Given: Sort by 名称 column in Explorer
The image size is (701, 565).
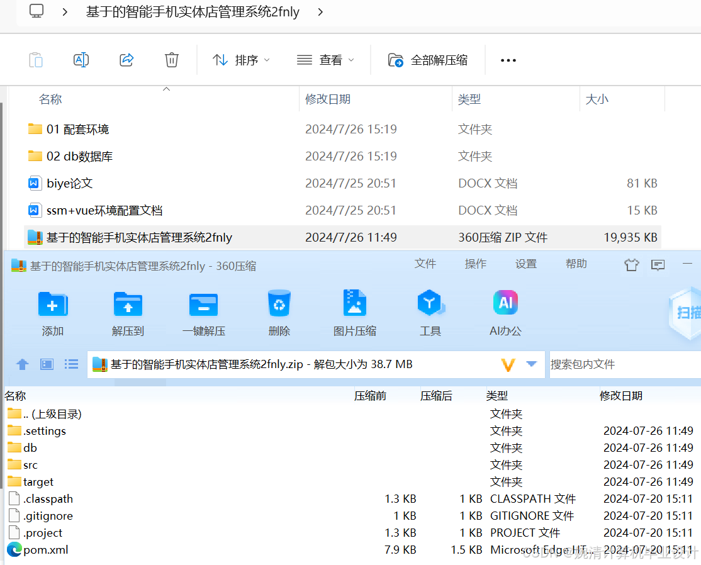Looking at the screenshot, I should (50, 99).
